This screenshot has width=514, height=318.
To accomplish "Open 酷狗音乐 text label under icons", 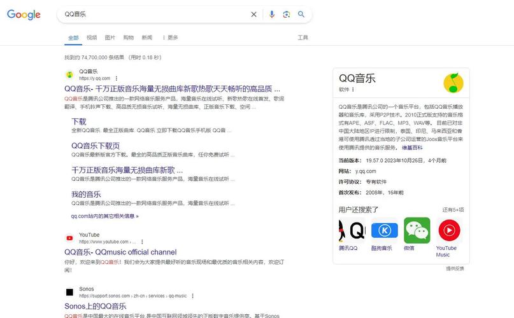I will [x=382, y=248].
